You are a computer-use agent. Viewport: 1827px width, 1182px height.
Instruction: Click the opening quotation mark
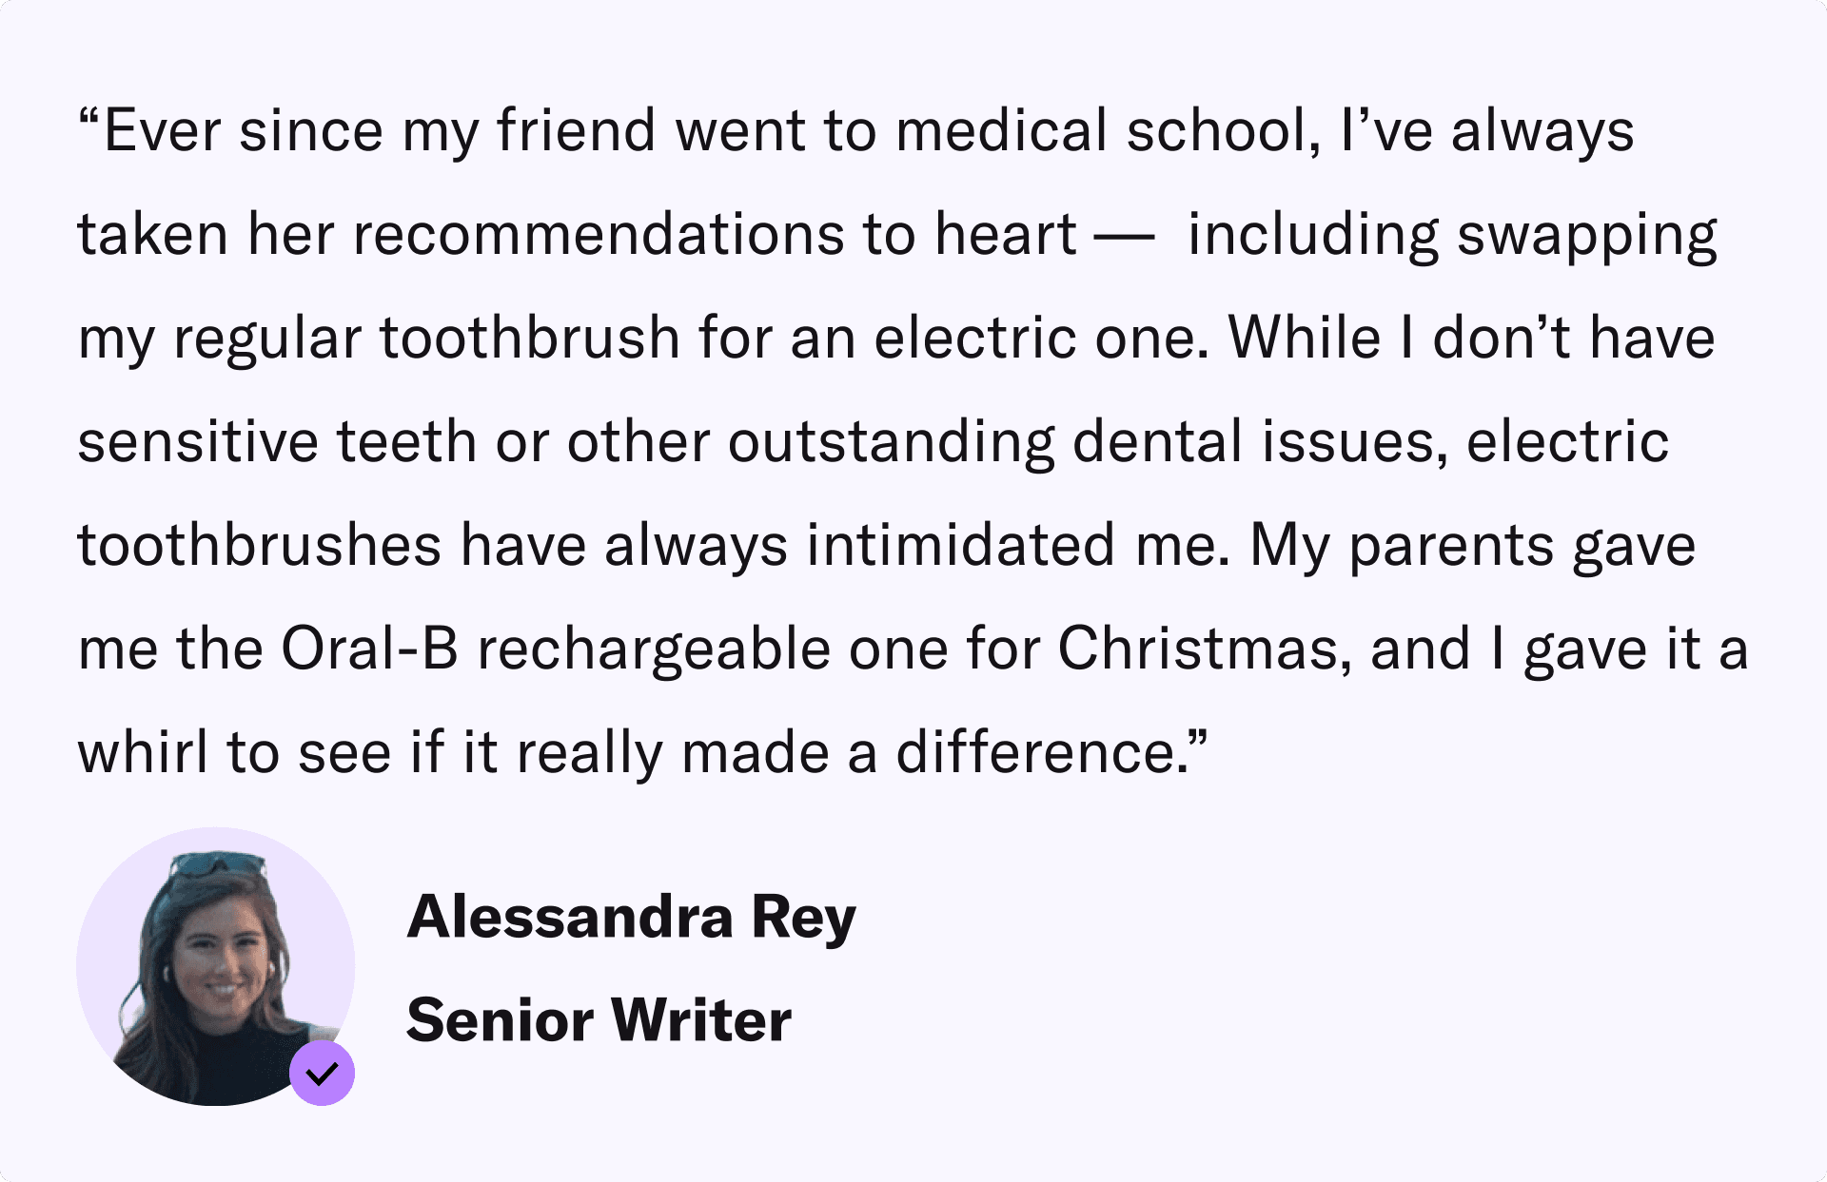tap(88, 124)
